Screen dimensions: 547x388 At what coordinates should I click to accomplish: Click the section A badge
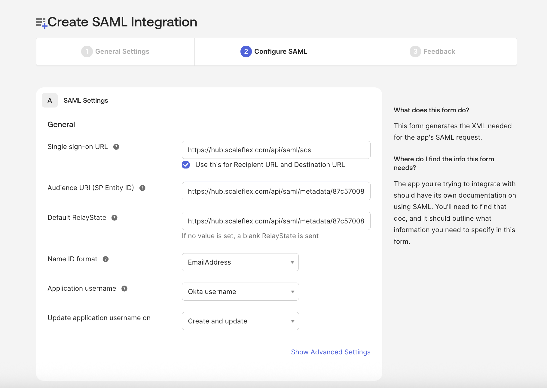pos(50,101)
